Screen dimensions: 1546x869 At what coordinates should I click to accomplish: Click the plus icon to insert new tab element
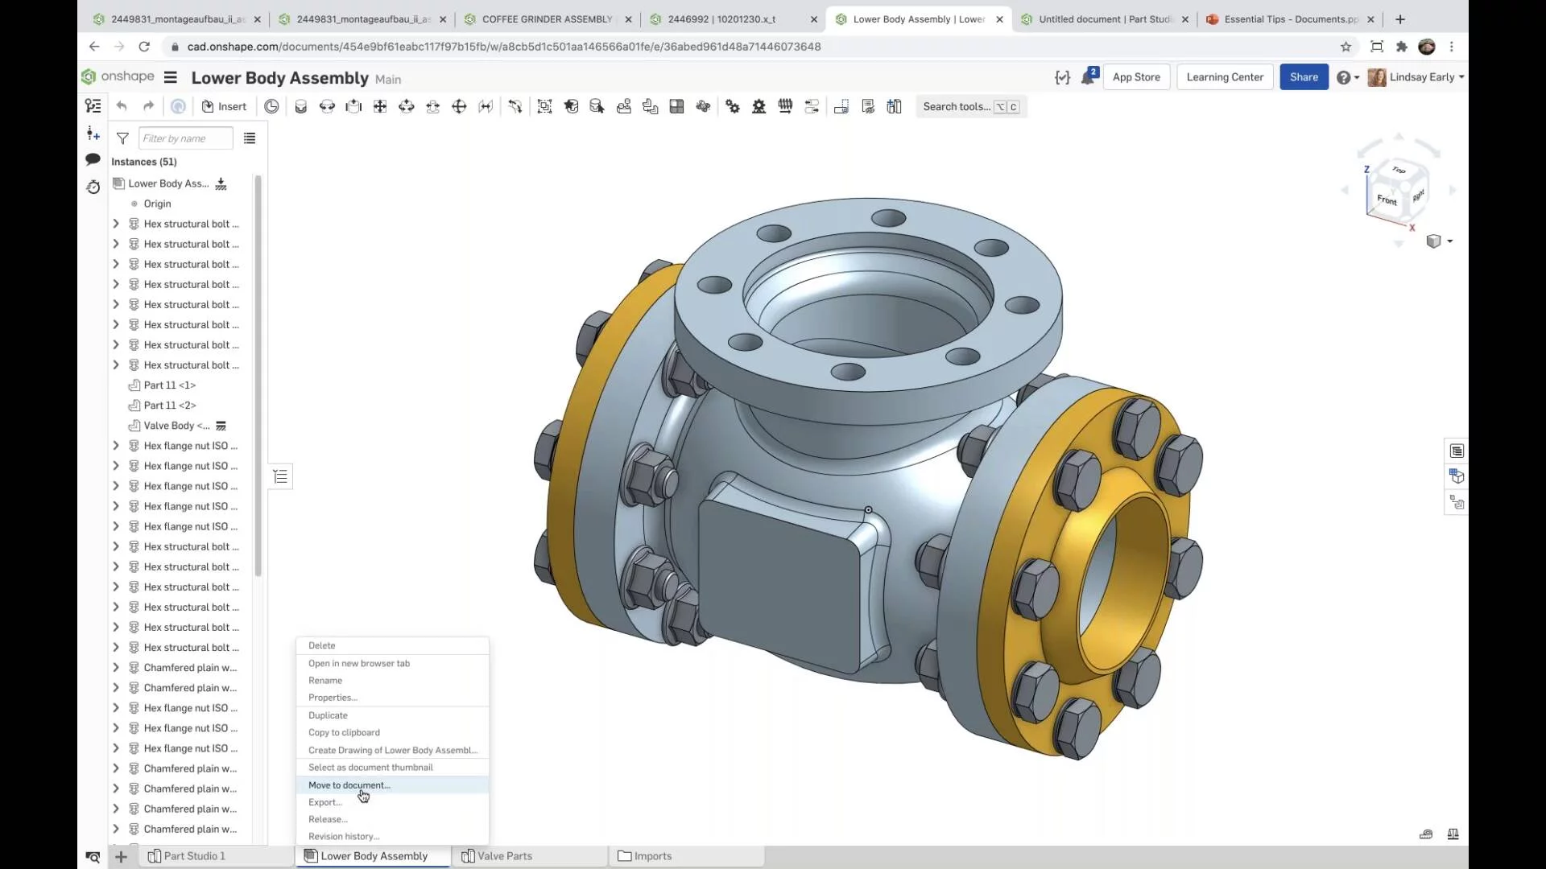pyautogui.click(x=121, y=857)
